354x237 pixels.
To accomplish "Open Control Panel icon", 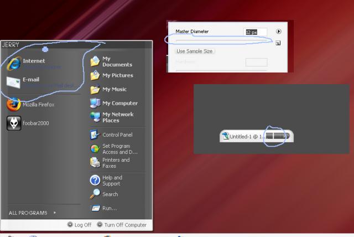I will coord(95,135).
